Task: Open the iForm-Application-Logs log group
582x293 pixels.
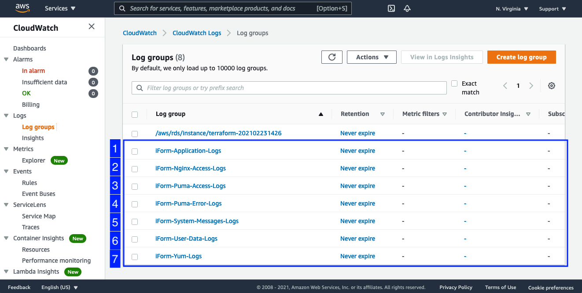Action: pos(188,151)
